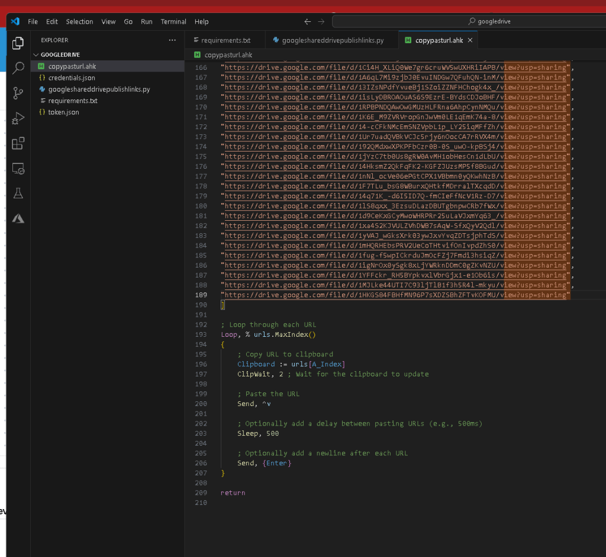Click the 'Send, ^v' line
This screenshot has height=557, width=606.
tap(254, 404)
